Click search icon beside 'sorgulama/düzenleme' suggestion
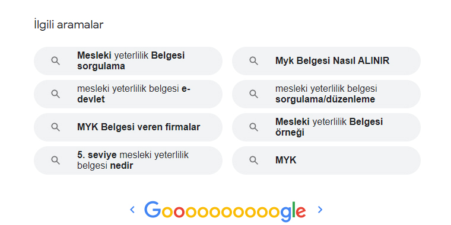The image size is (451, 225). tap(254, 94)
